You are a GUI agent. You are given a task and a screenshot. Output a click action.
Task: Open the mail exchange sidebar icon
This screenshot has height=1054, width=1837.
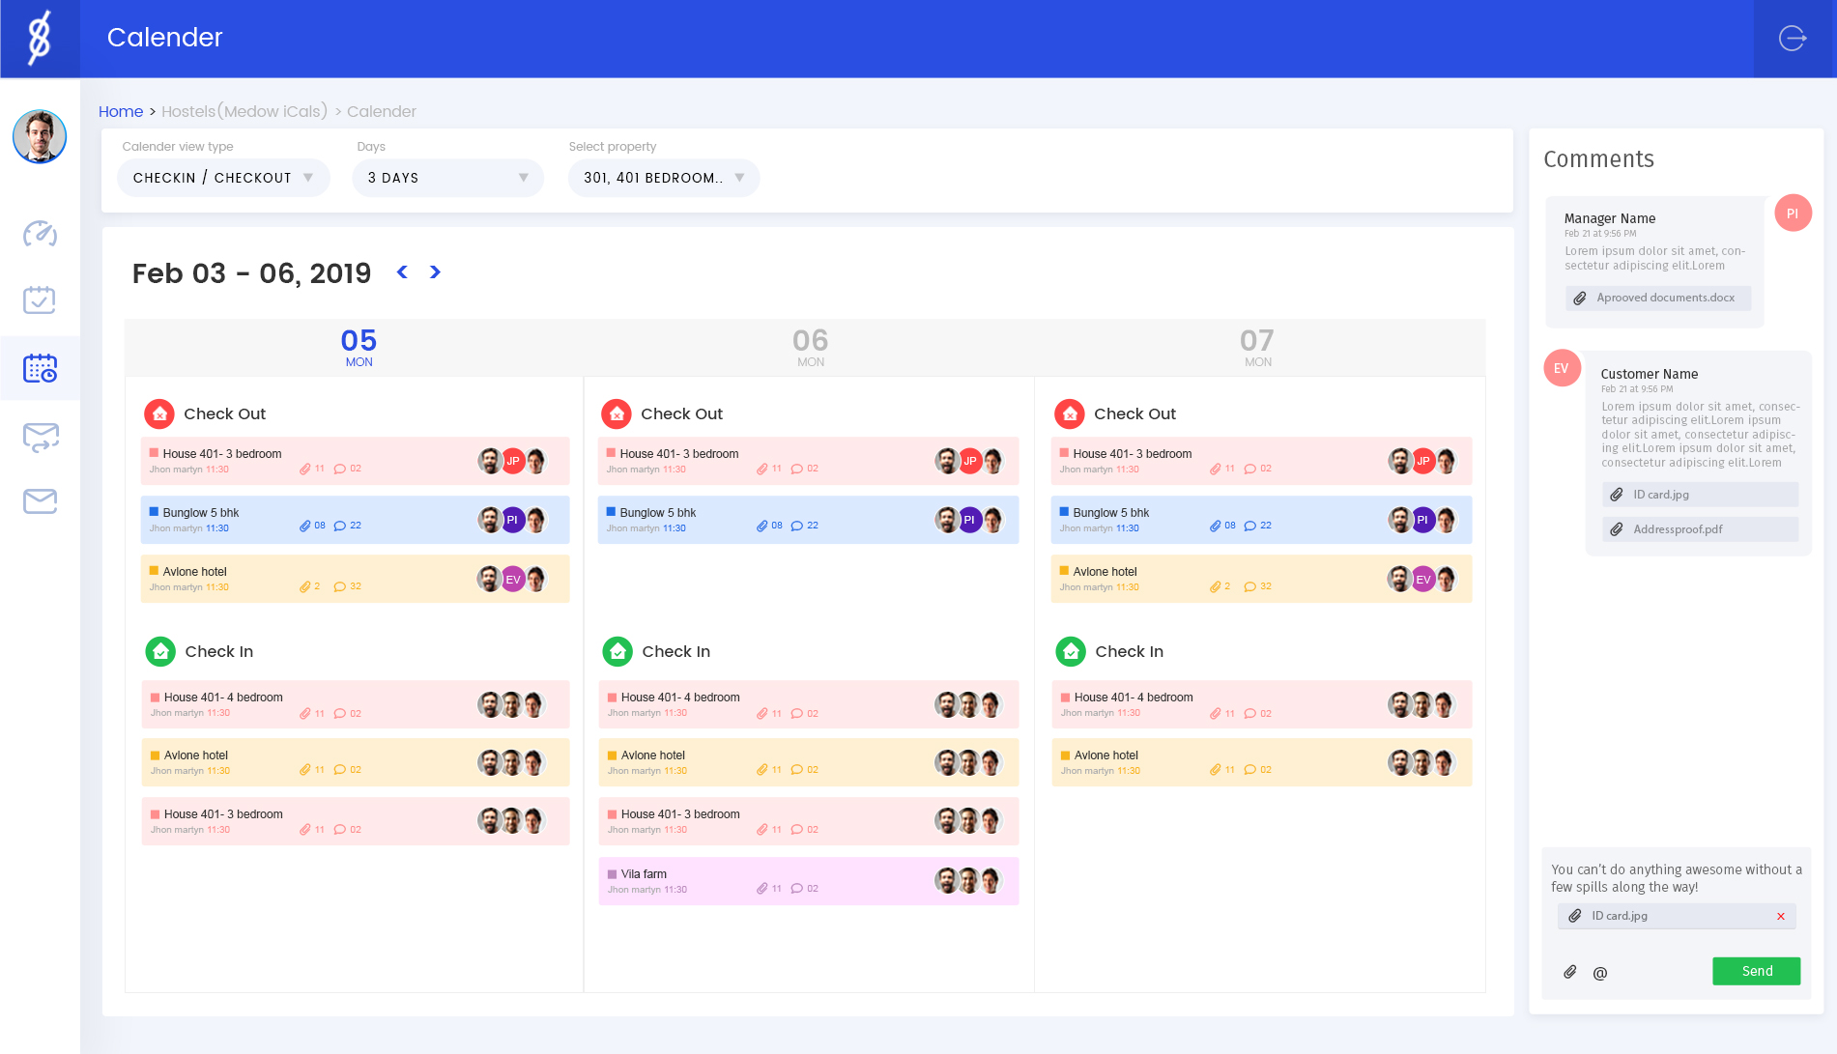click(40, 437)
